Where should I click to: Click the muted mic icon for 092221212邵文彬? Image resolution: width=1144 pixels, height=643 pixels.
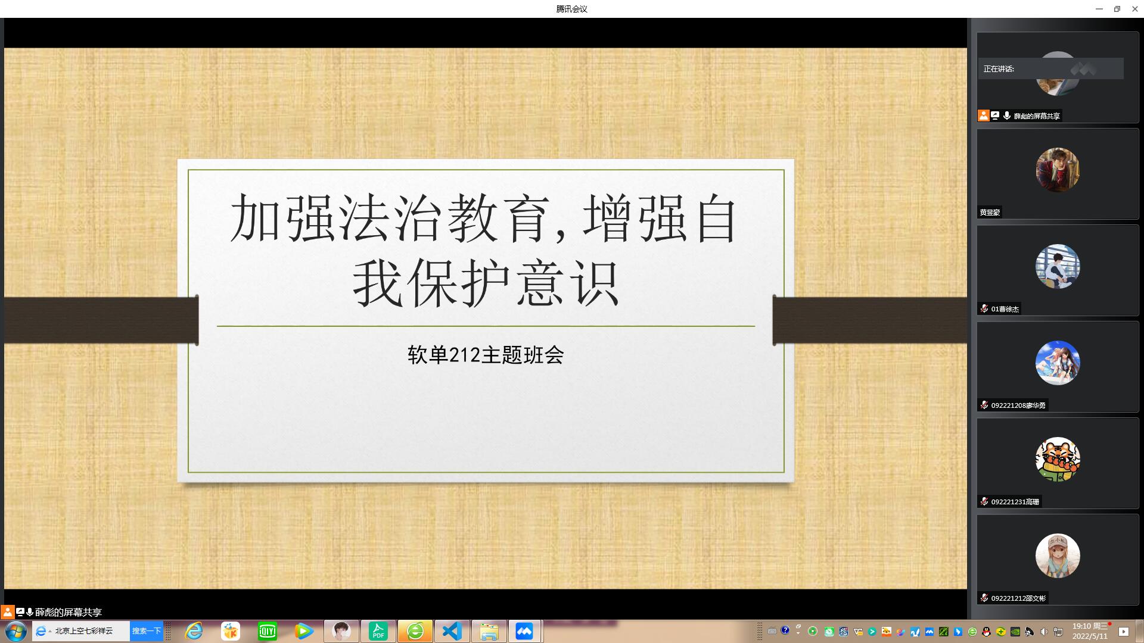(984, 598)
